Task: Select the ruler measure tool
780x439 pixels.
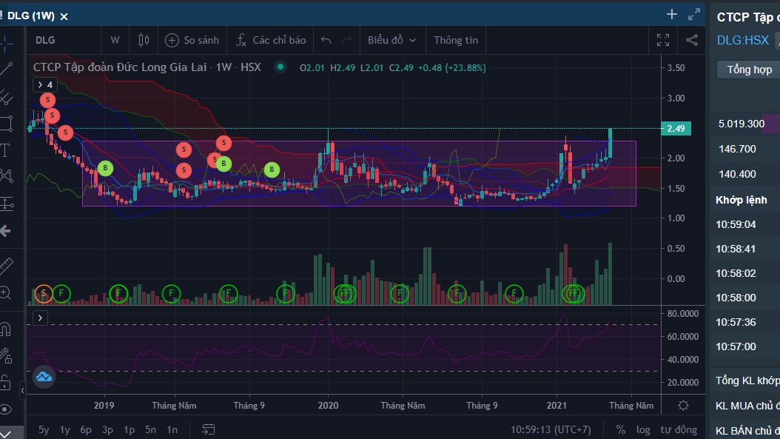Action: pyautogui.click(x=7, y=265)
